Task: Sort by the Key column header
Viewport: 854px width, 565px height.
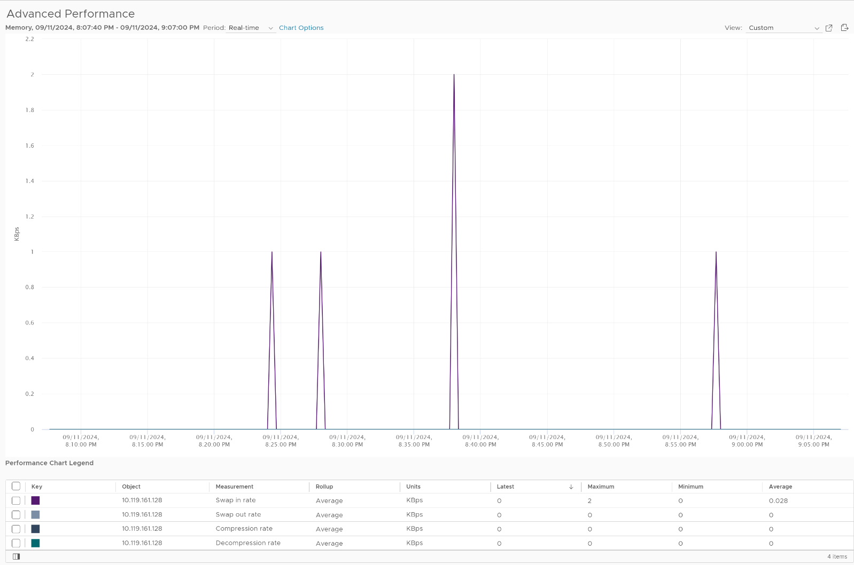Action: click(37, 487)
